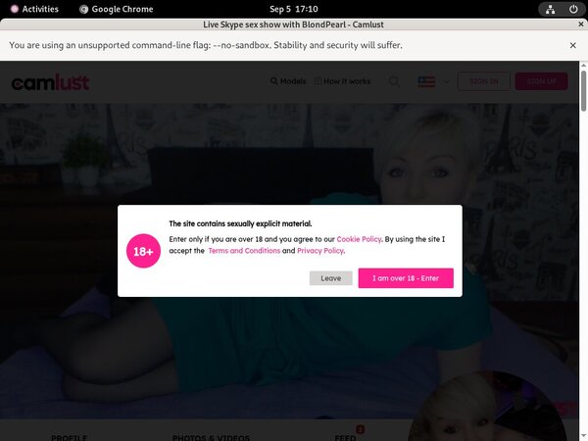588x441 pixels.
Task: Open the Cookie Policy link
Action: point(359,238)
